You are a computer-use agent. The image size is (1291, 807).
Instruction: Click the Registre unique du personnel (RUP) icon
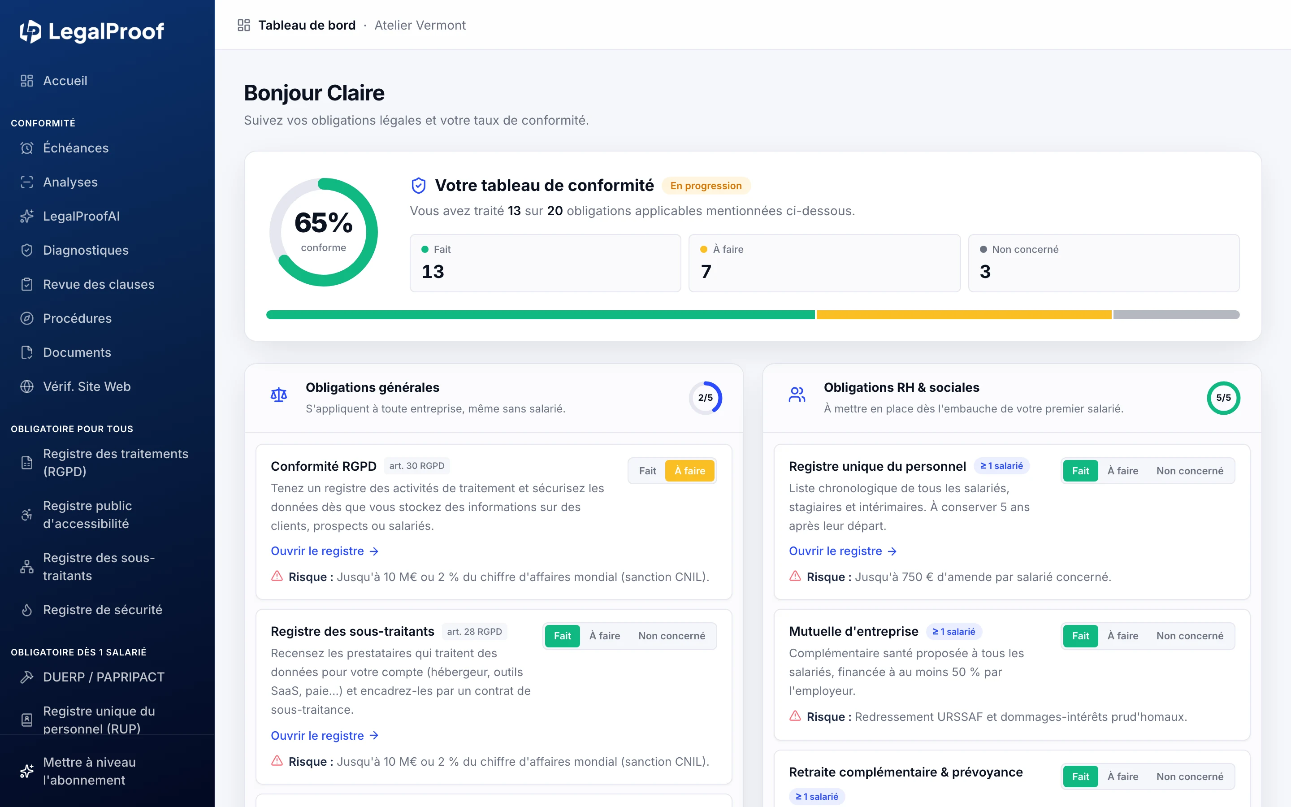point(27,720)
